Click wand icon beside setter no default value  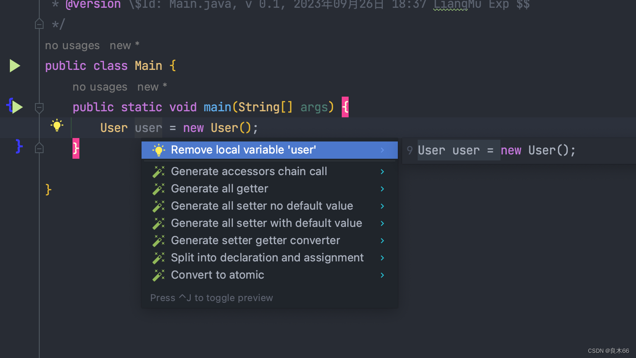(x=159, y=206)
